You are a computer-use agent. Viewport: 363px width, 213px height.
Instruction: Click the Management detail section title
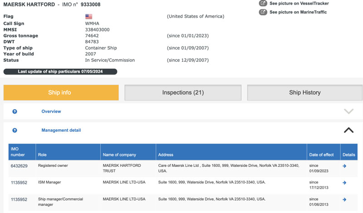pyautogui.click(x=61, y=130)
